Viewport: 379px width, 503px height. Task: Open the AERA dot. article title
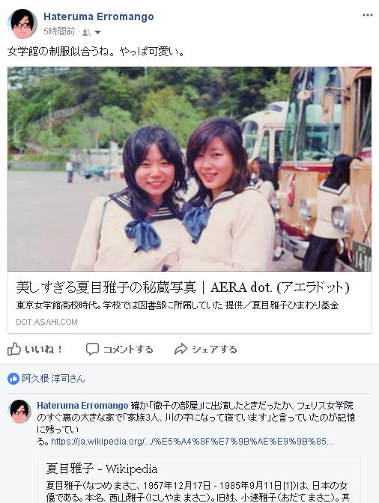(183, 287)
